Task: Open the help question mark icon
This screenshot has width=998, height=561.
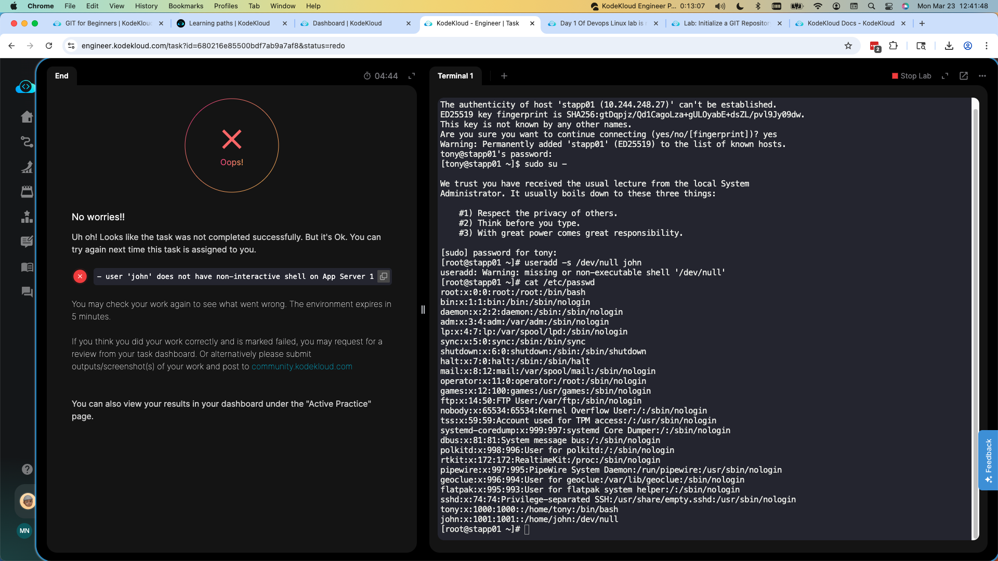Action: 27,470
